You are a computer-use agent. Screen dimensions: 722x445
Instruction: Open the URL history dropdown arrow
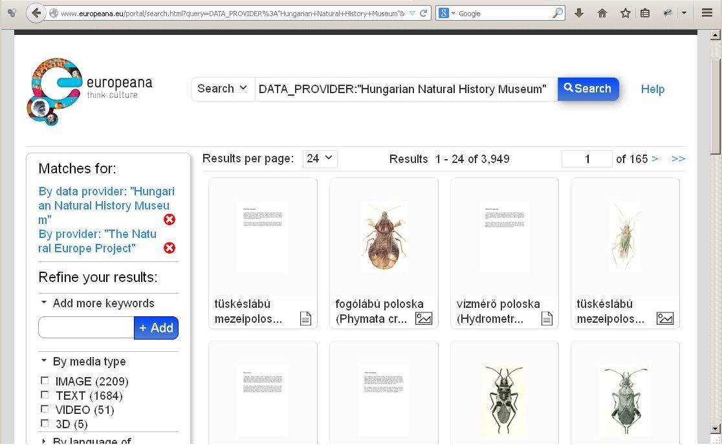click(412, 14)
